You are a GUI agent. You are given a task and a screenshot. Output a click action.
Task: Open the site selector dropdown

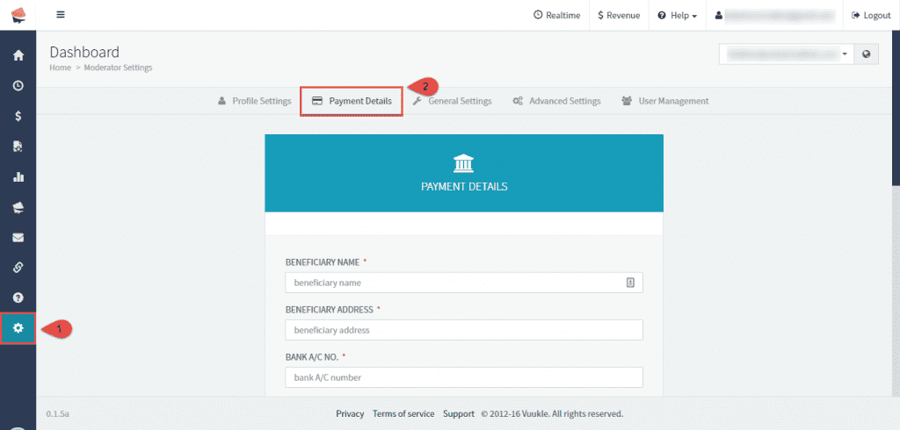click(787, 54)
